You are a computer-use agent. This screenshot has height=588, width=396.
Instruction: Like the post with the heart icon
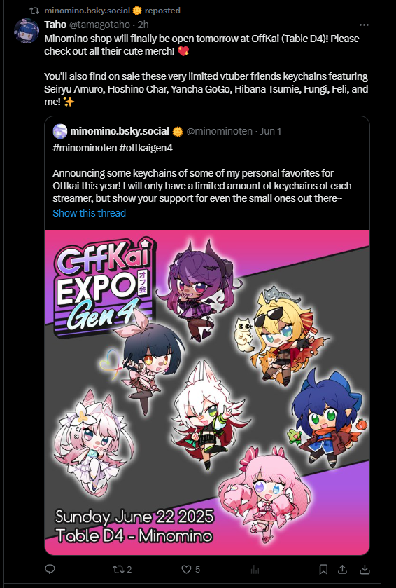(x=186, y=569)
